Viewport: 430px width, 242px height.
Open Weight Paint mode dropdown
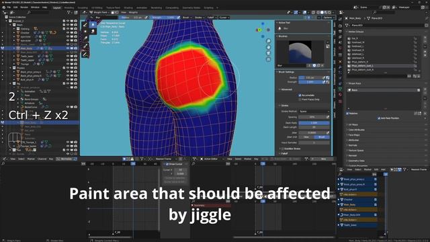99,12
